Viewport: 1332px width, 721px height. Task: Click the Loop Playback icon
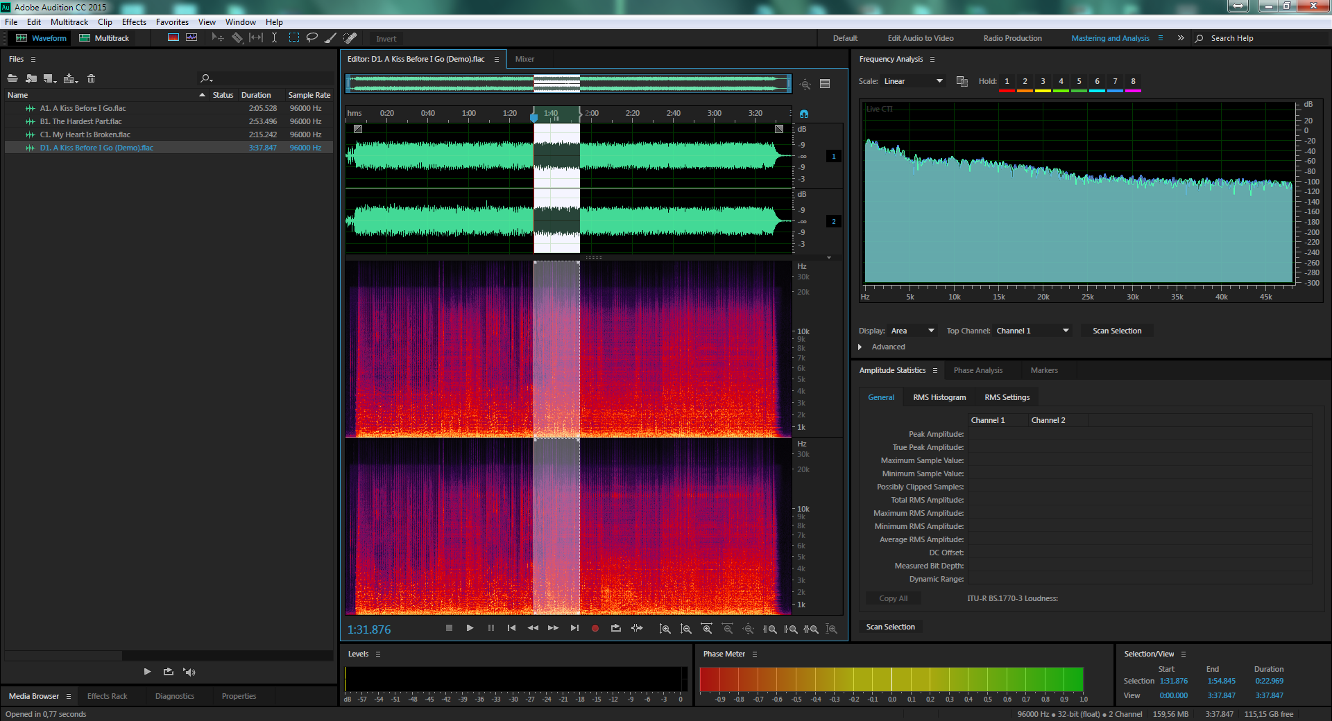pyautogui.click(x=615, y=628)
